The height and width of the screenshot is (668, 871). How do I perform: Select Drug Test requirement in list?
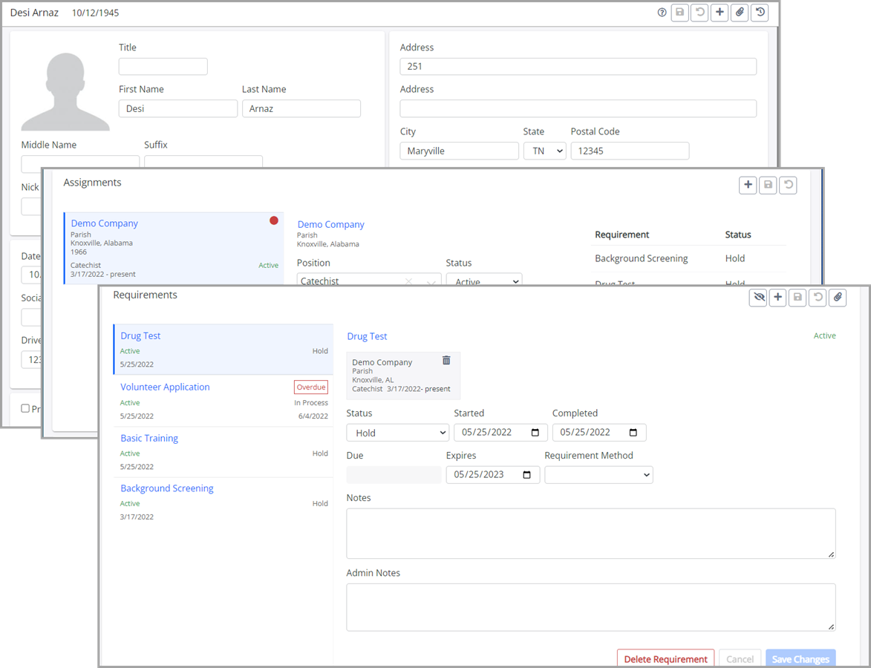[x=224, y=350]
